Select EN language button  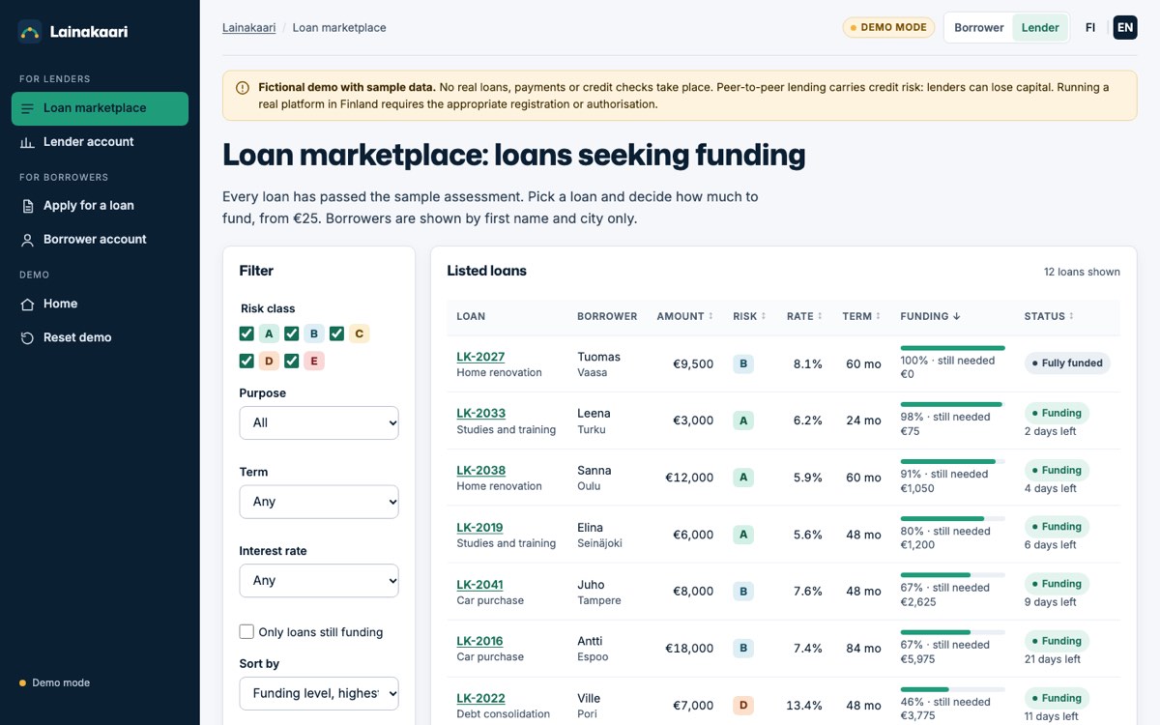[1125, 27]
